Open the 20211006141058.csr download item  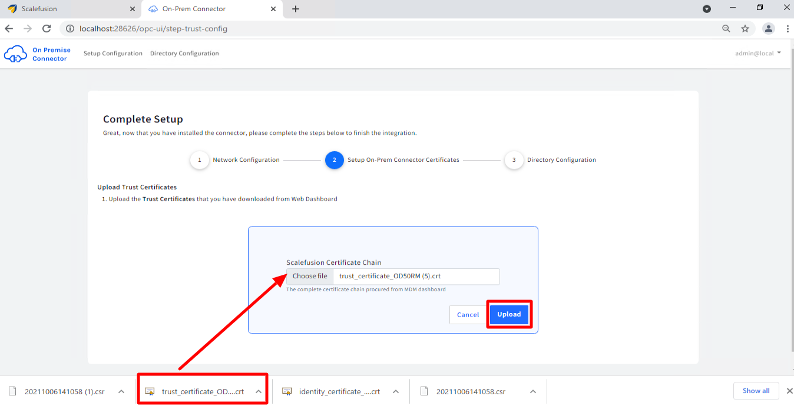[471, 392]
